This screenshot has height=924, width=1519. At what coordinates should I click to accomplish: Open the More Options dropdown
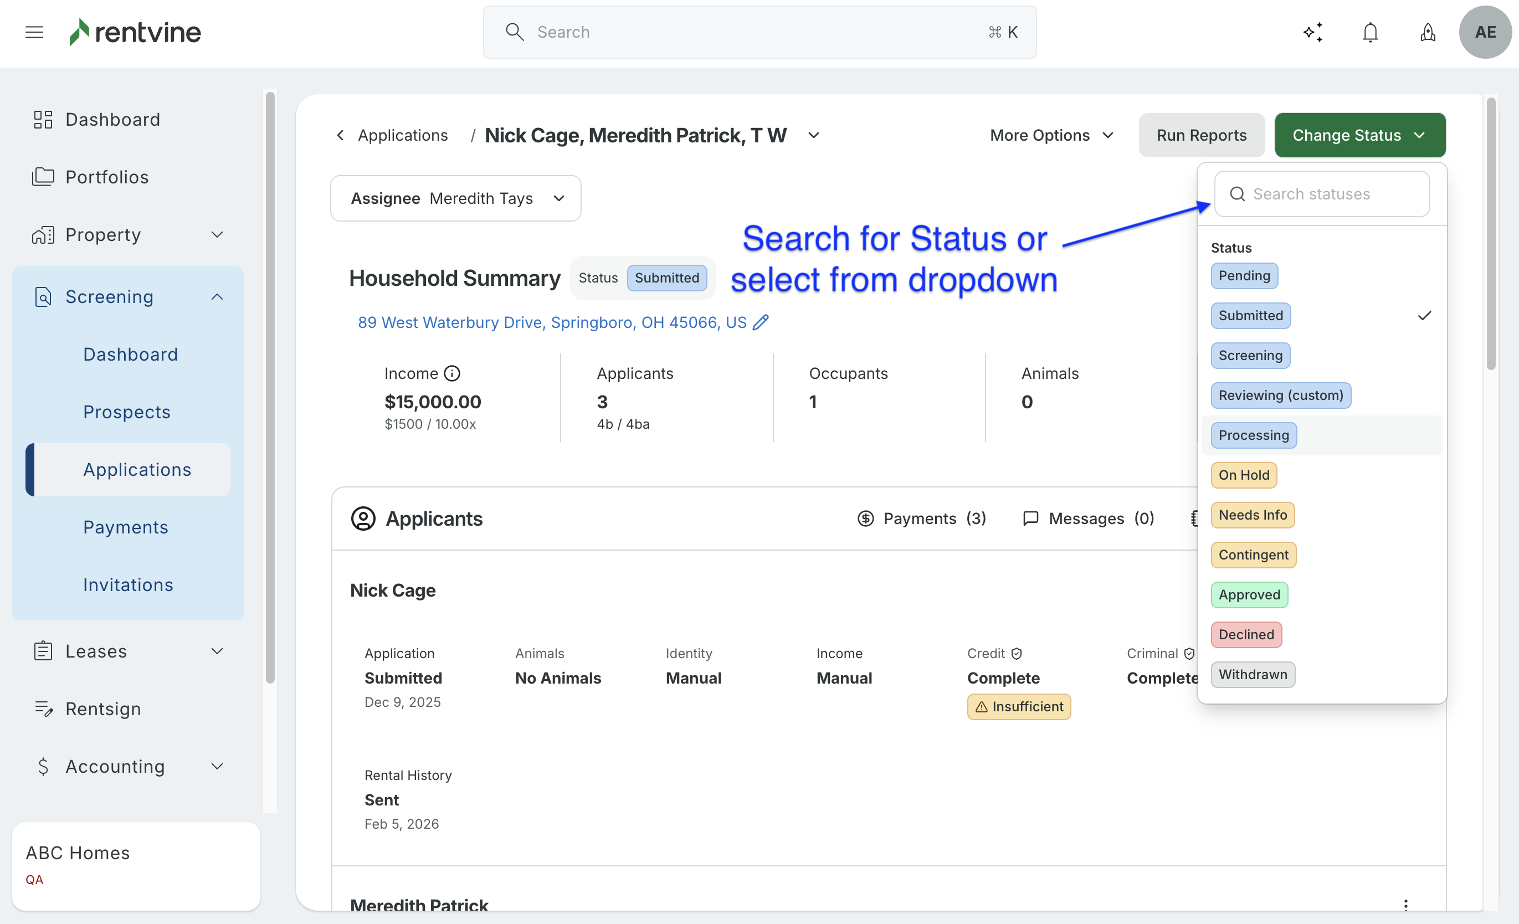pyautogui.click(x=1051, y=135)
